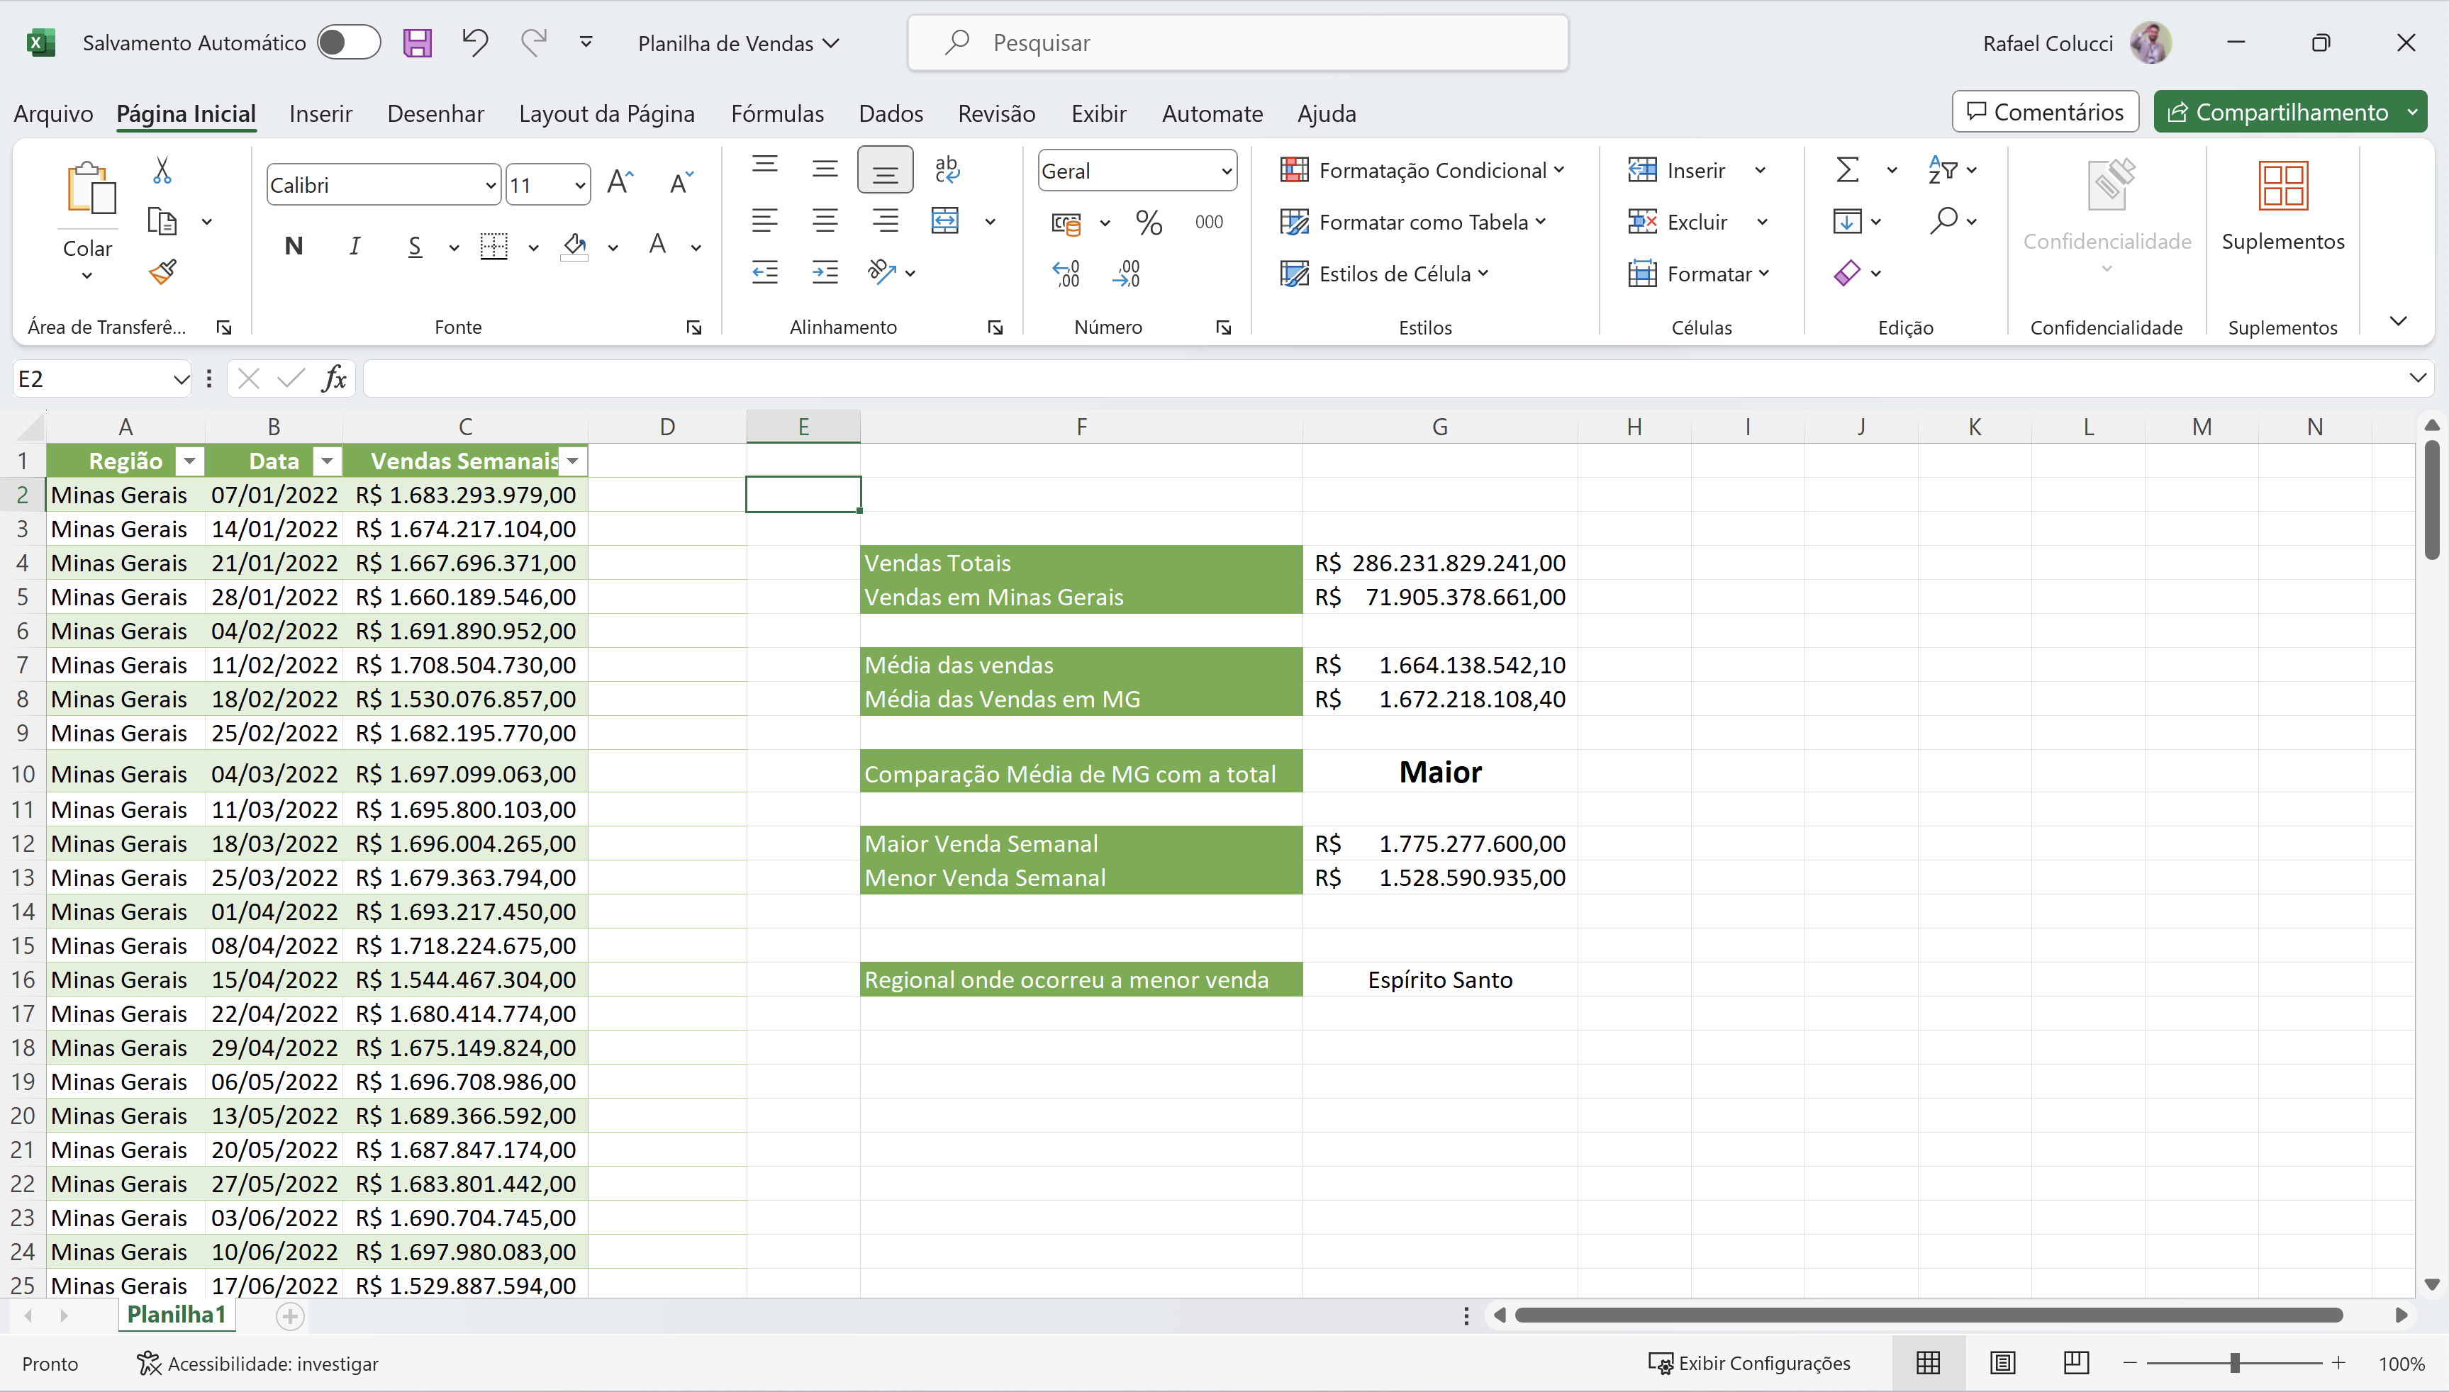Click the AutoSum sigma icon

coord(1848,170)
